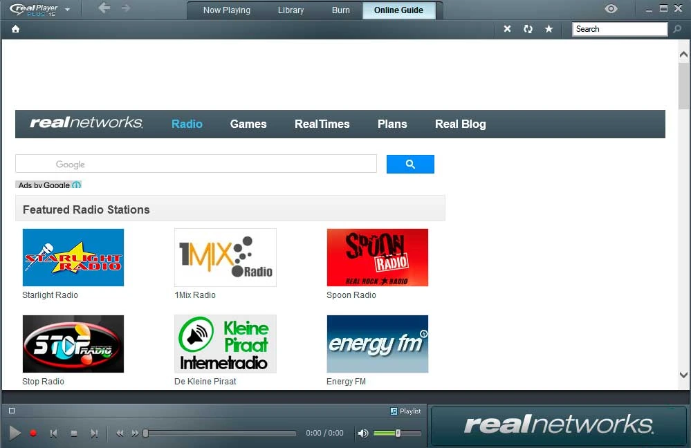Reload the page with the refresh icon
Screen dimensions: 691x448
pyautogui.click(x=528, y=29)
